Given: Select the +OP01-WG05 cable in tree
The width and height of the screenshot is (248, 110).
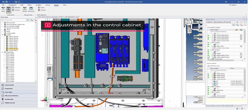Looking at the screenshot, I should [x=13, y=42].
